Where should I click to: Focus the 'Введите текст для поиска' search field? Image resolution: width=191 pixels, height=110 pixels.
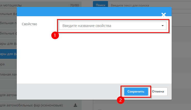pyautogui.click(x=149, y=5)
